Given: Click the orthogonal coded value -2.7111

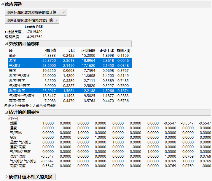Looking at the screenshot, I should (x=89, y=81).
